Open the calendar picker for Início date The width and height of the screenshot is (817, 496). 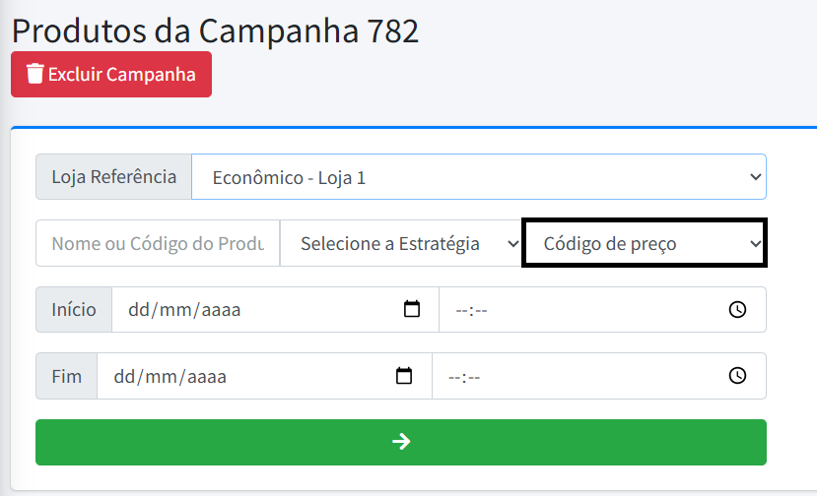[412, 310]
